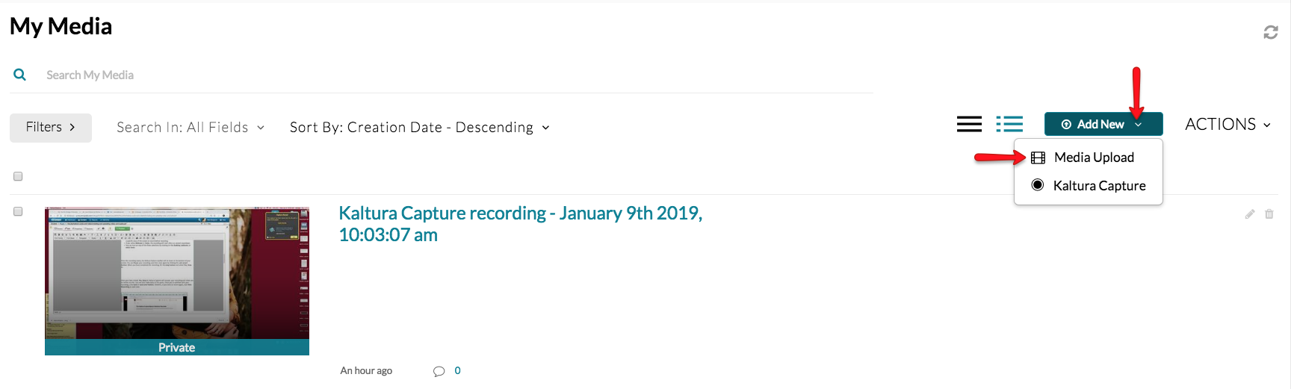Click the trash delete icon for recording
The image size is (1291, 389).
pos(1269,214)
